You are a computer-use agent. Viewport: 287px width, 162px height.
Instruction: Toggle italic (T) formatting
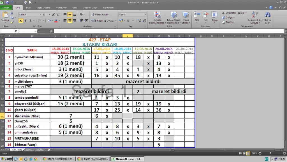(x=25, y=21)
